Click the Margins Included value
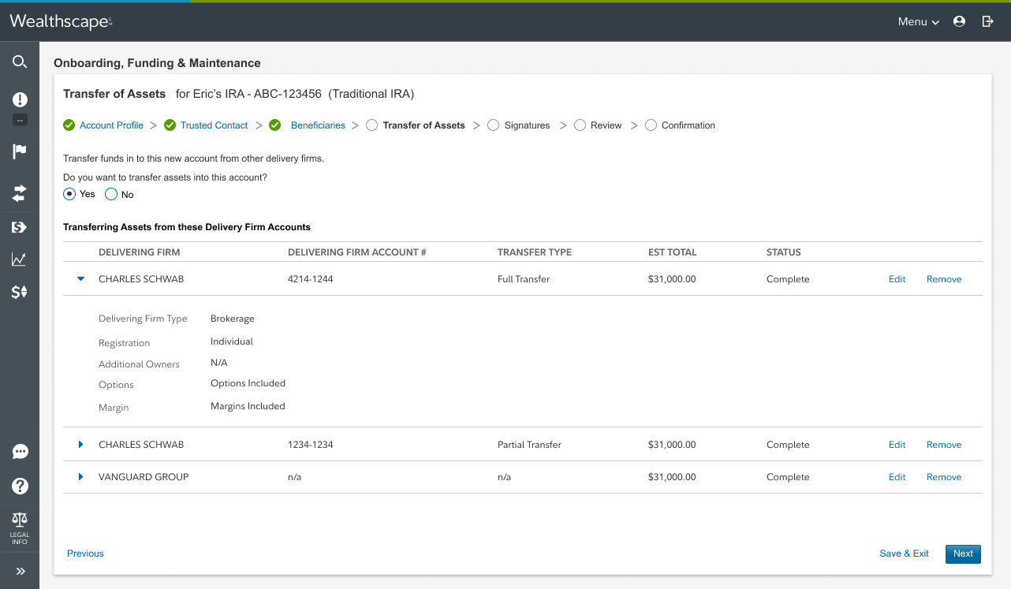 248,406
